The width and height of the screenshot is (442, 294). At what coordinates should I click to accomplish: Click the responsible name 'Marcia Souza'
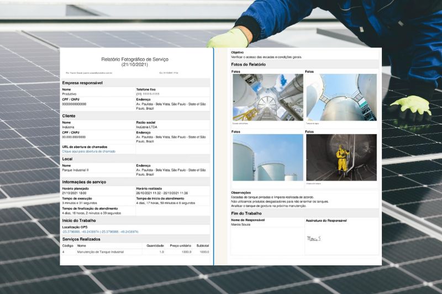pyautogui.click(x=240, y=225)
